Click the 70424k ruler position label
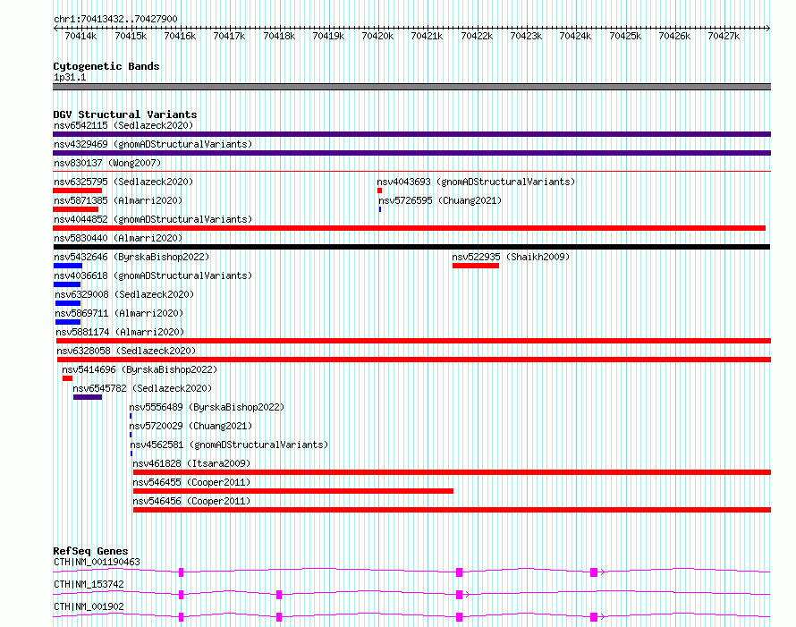Image resolution: width=796 pixels, height=627 pixels. 575,36
